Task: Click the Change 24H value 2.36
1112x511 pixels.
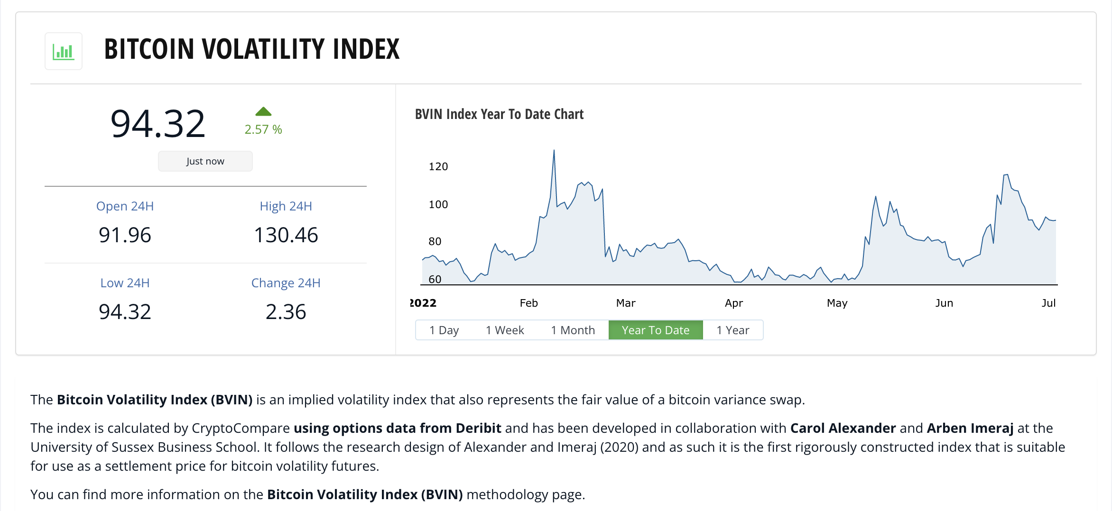Action: [286, 312]
